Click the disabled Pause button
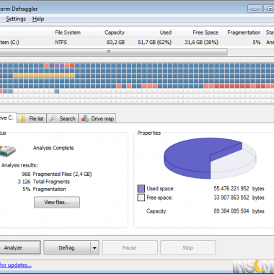The width and height of the screenshot is (274, 274). (130, 247)
